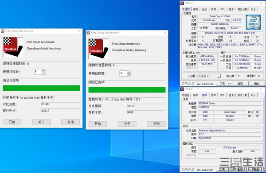The width and height of the screenshot is (266, 173).
Task: Click the Socket 1200 LGA field
Action: [x=220, y=24]
